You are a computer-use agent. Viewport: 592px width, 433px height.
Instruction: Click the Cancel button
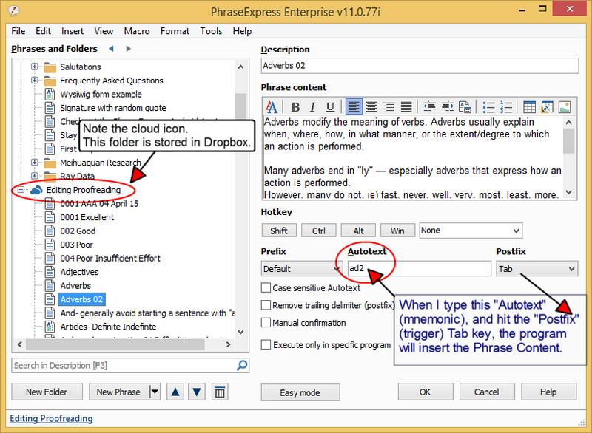click(487, 392)
